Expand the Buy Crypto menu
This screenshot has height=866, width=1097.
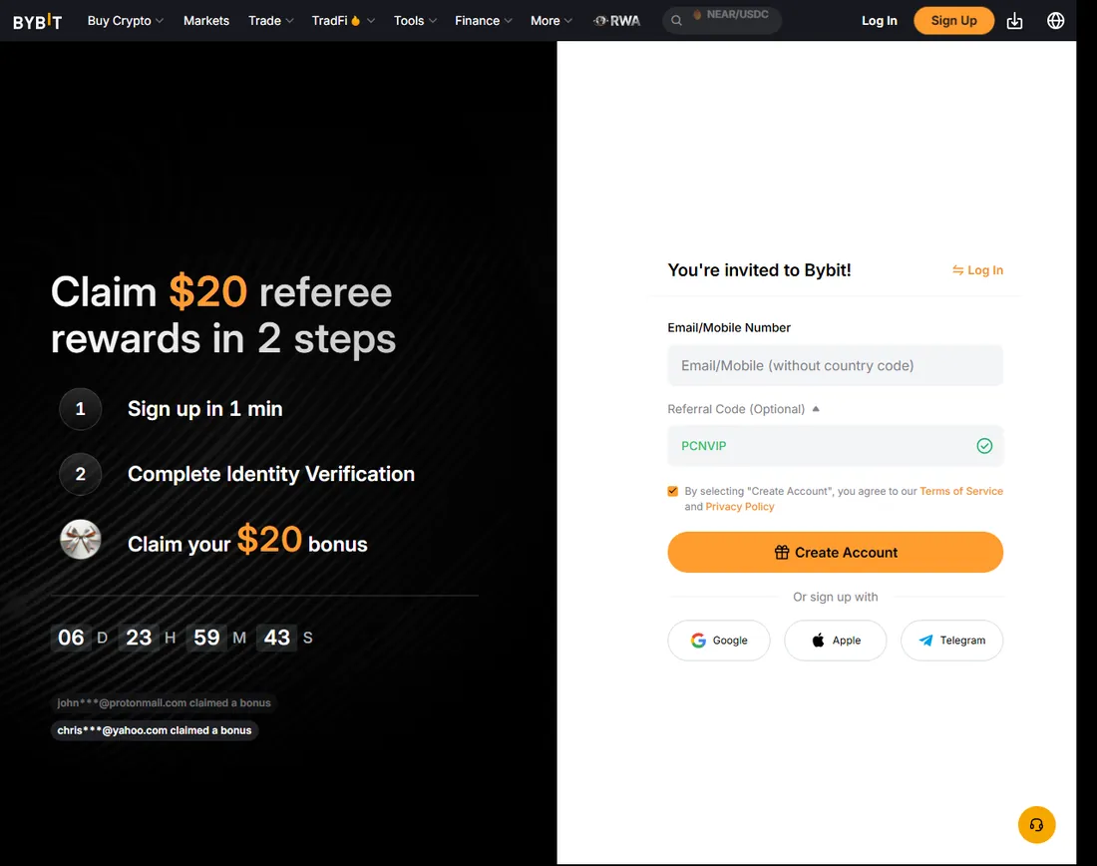(x=126, y=21)
